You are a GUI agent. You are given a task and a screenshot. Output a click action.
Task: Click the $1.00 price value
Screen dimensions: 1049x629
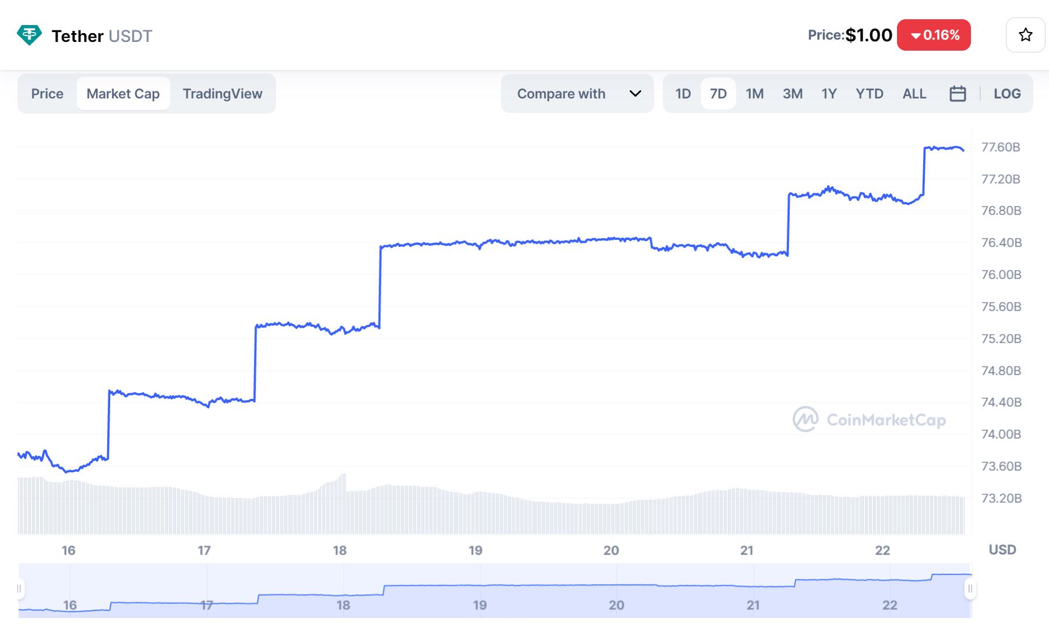point(868,35)
